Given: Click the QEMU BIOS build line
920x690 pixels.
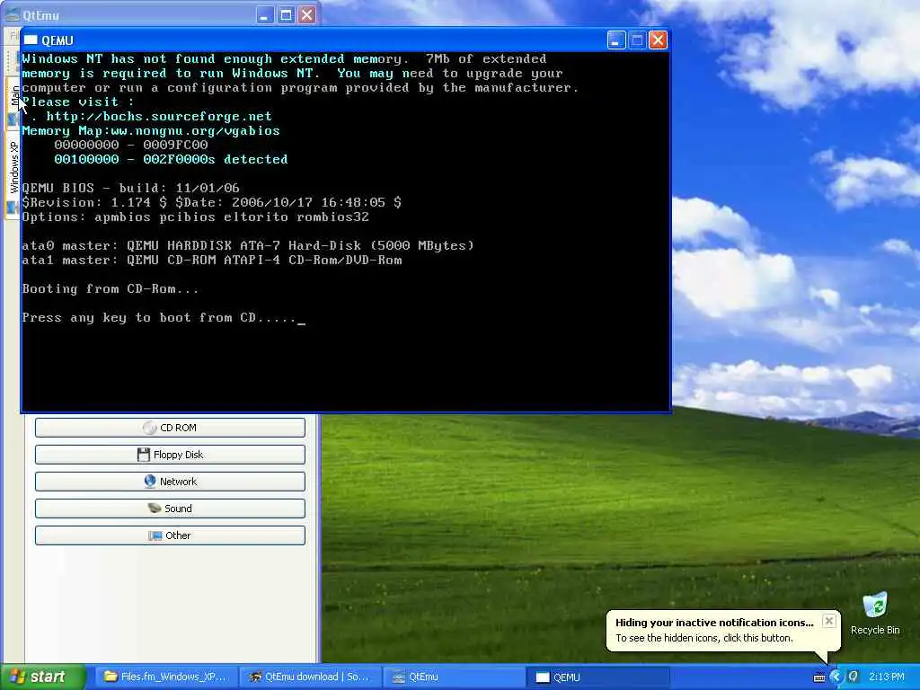Looking at the screenshot, I should (x=131, y=188).
